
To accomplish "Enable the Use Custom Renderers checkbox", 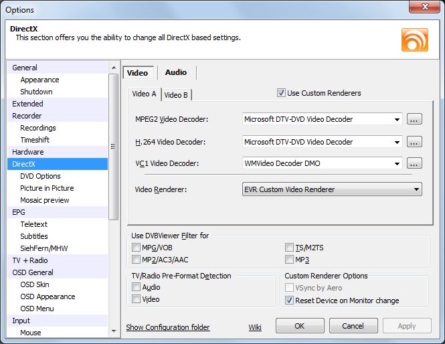I will tap(282, 93).
